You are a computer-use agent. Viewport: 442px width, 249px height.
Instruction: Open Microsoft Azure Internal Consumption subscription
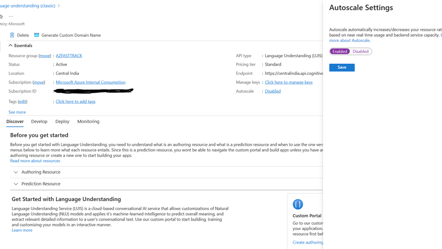pos(91,82)
